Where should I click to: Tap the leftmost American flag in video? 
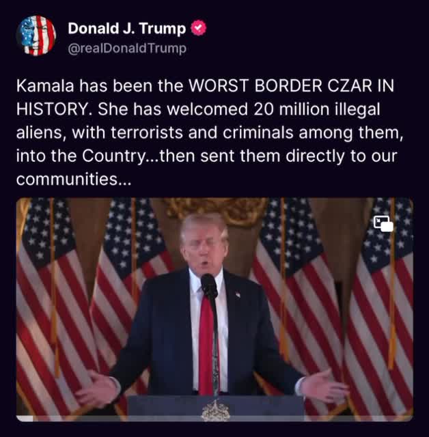pos(53,307)
